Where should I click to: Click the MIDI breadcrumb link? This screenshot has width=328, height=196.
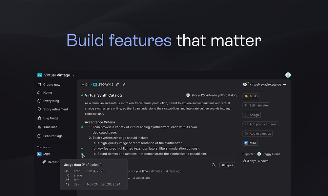click(x=85, y=85)
